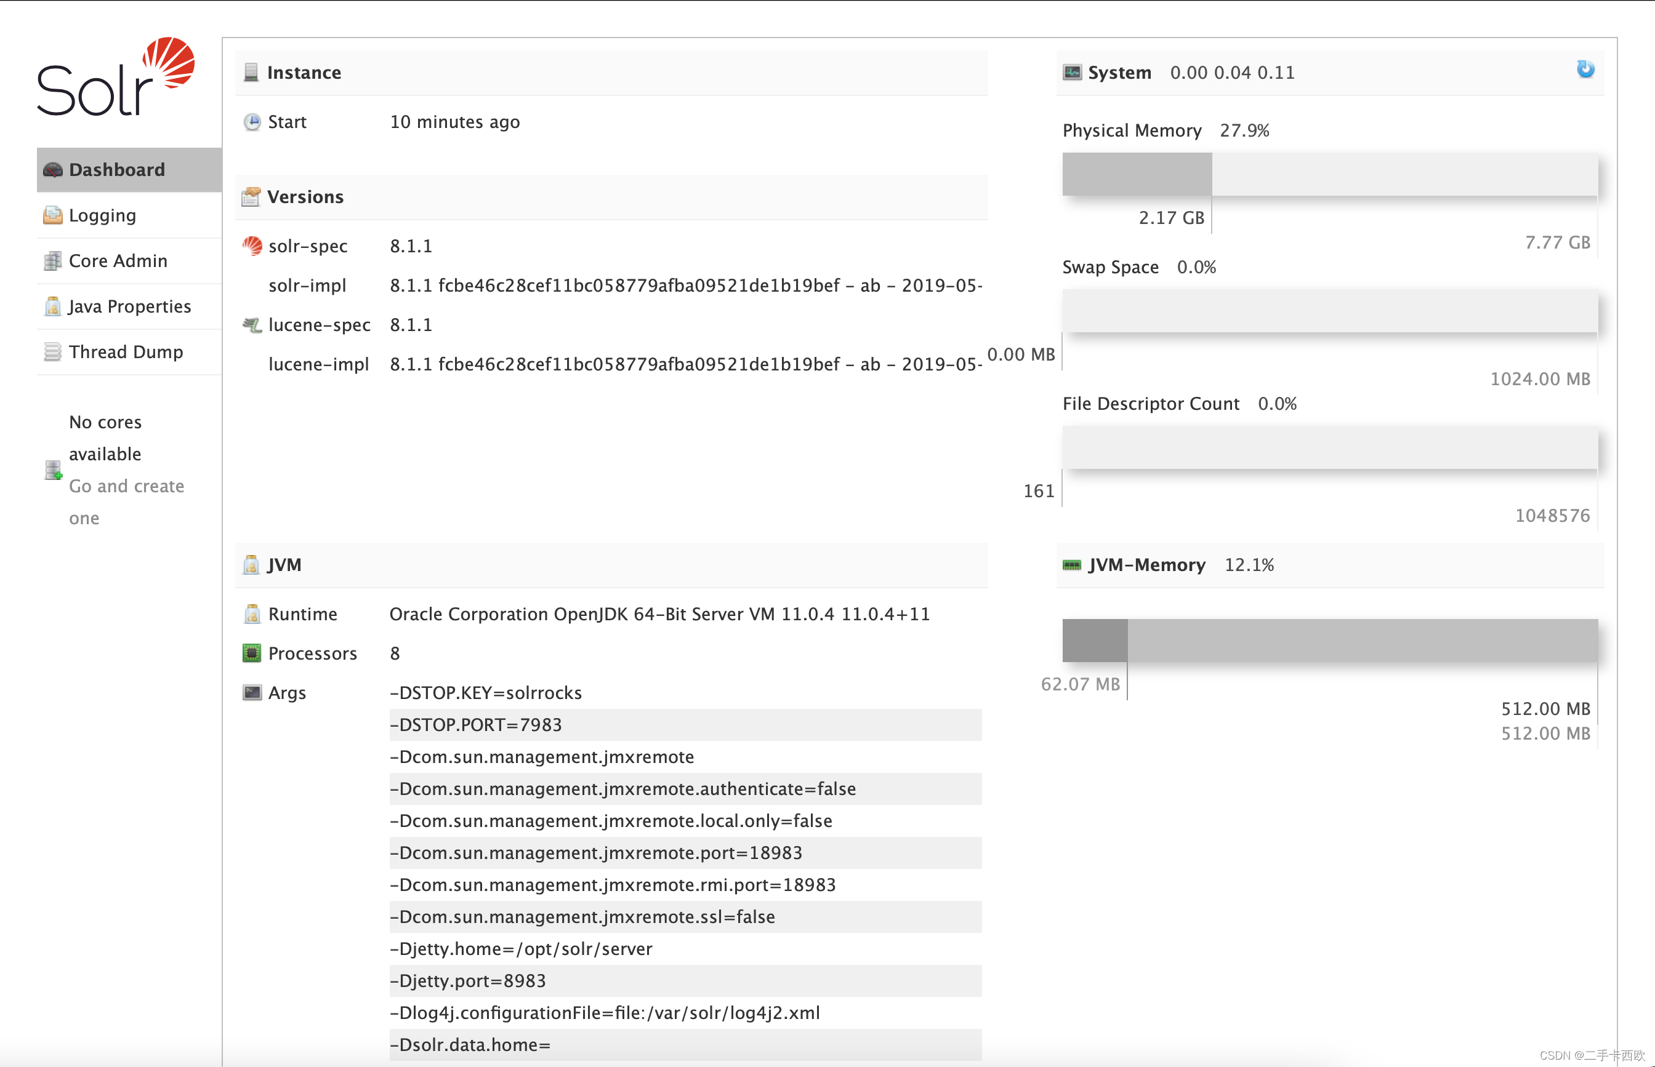The height and width of the screenshot is (1067, 1655).
Task: Open Thread Dump page
Action: click(x=129, y=352)
